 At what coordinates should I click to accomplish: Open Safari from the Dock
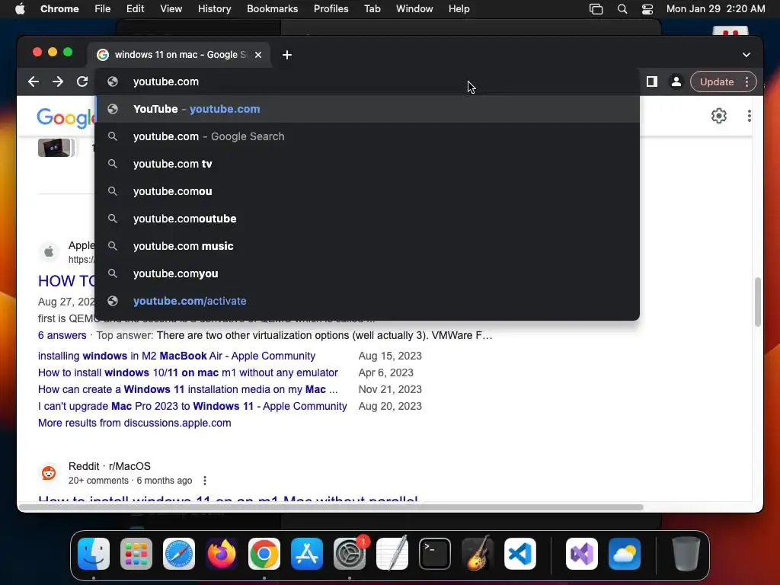[x=178, y=554]
